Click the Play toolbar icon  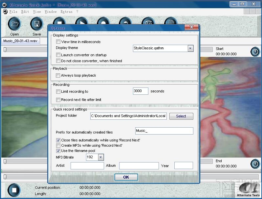tap(82, 21)
